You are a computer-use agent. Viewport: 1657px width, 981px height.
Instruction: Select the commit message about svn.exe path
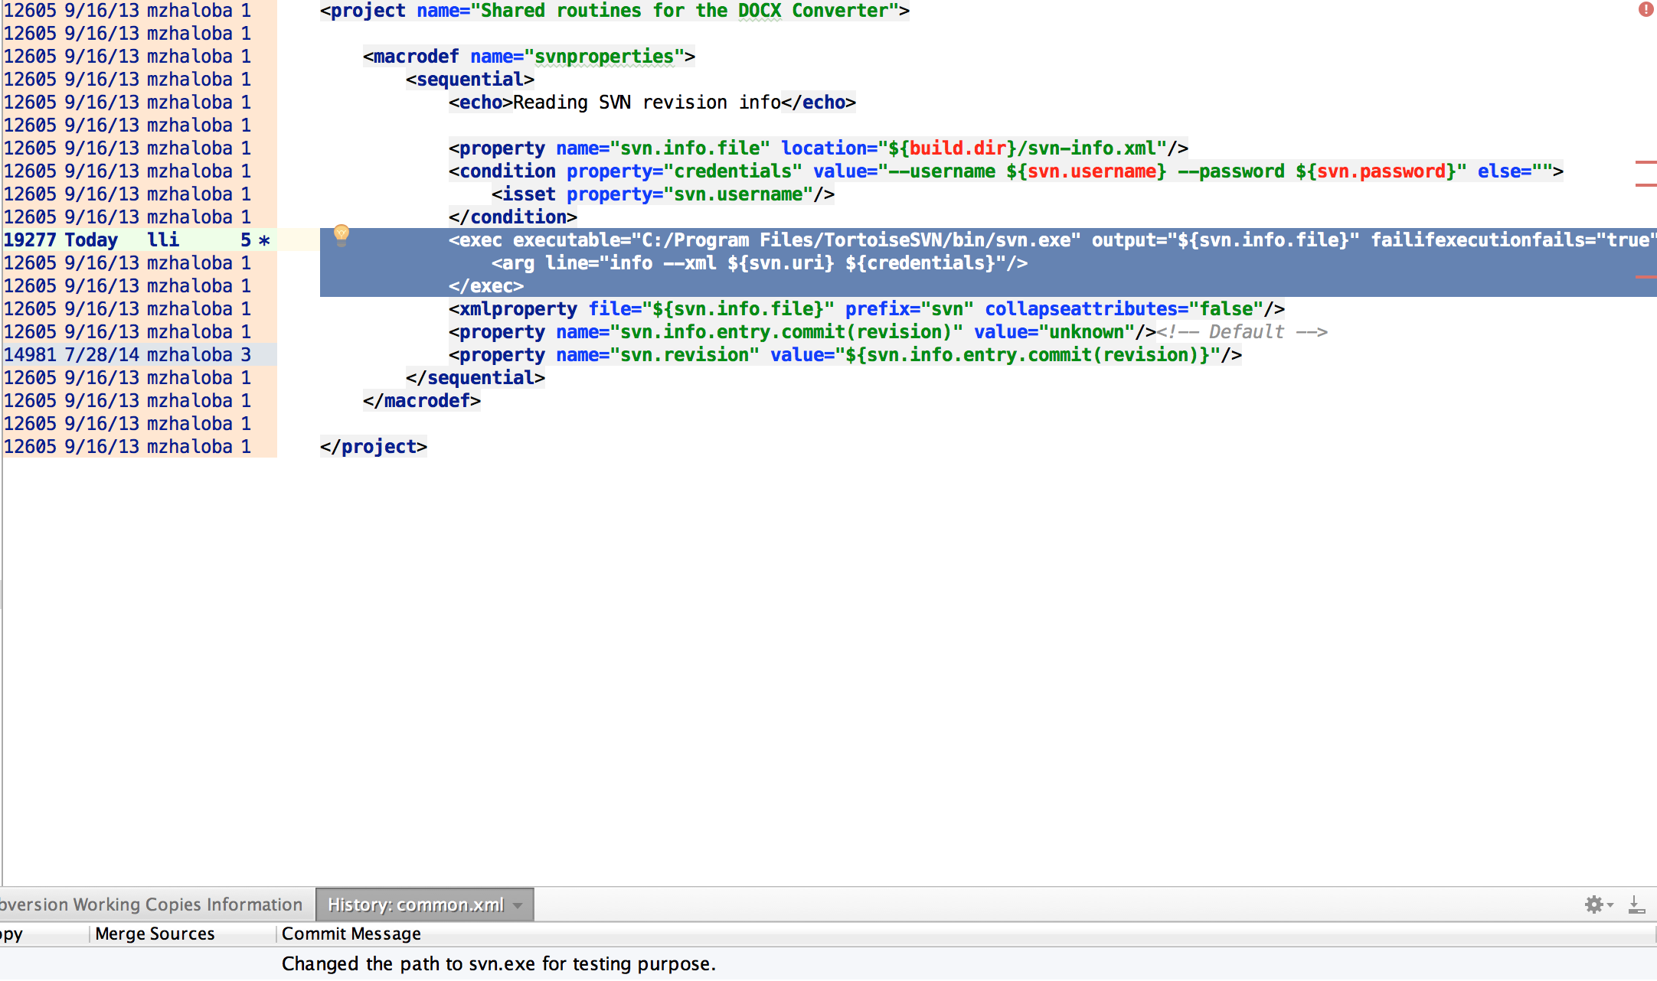pyautogui.click(x=498, y=963)
